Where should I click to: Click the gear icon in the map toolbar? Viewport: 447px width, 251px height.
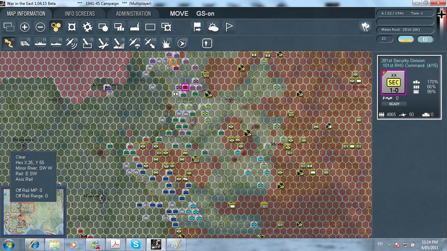point(87,27)
